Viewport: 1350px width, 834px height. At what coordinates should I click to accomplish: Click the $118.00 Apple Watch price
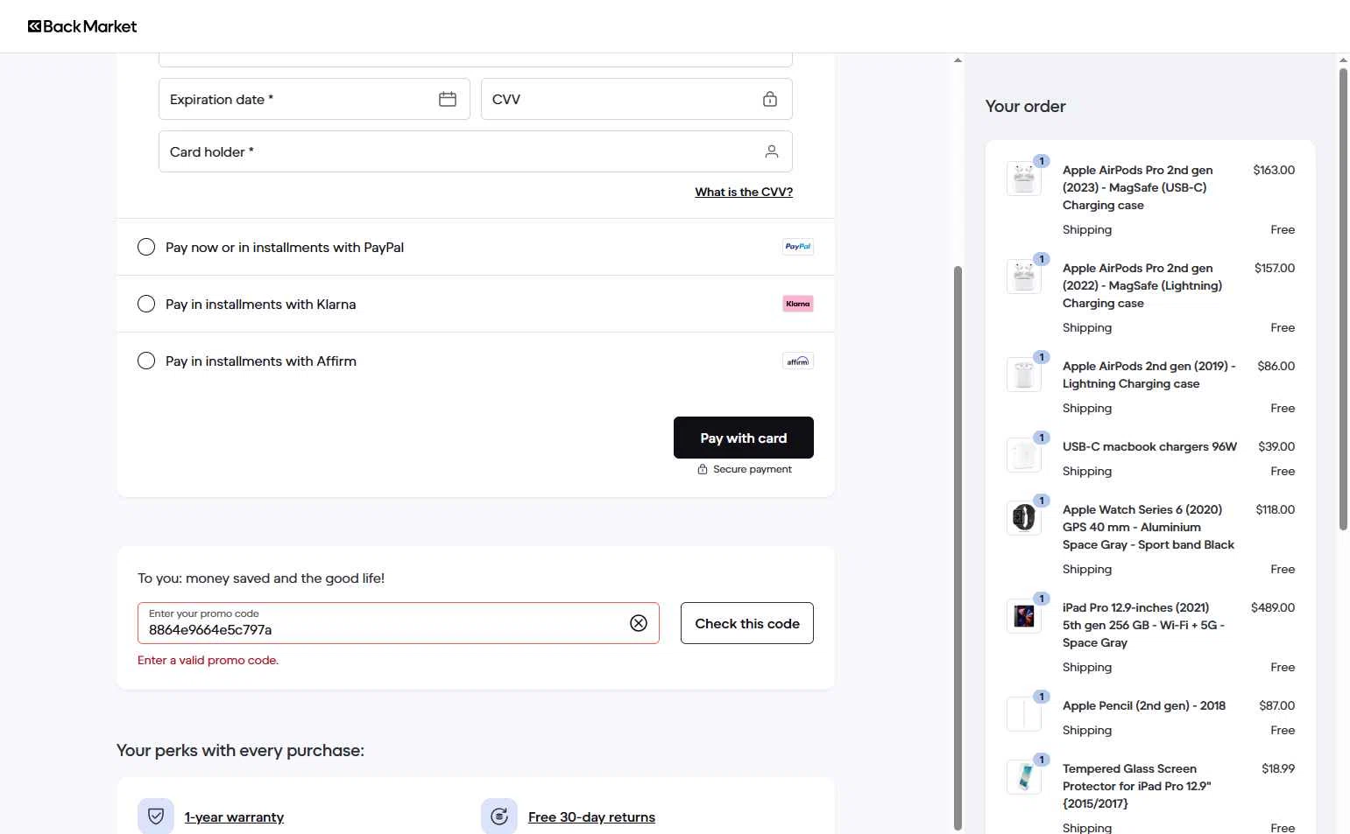(x=1275, y=509)
